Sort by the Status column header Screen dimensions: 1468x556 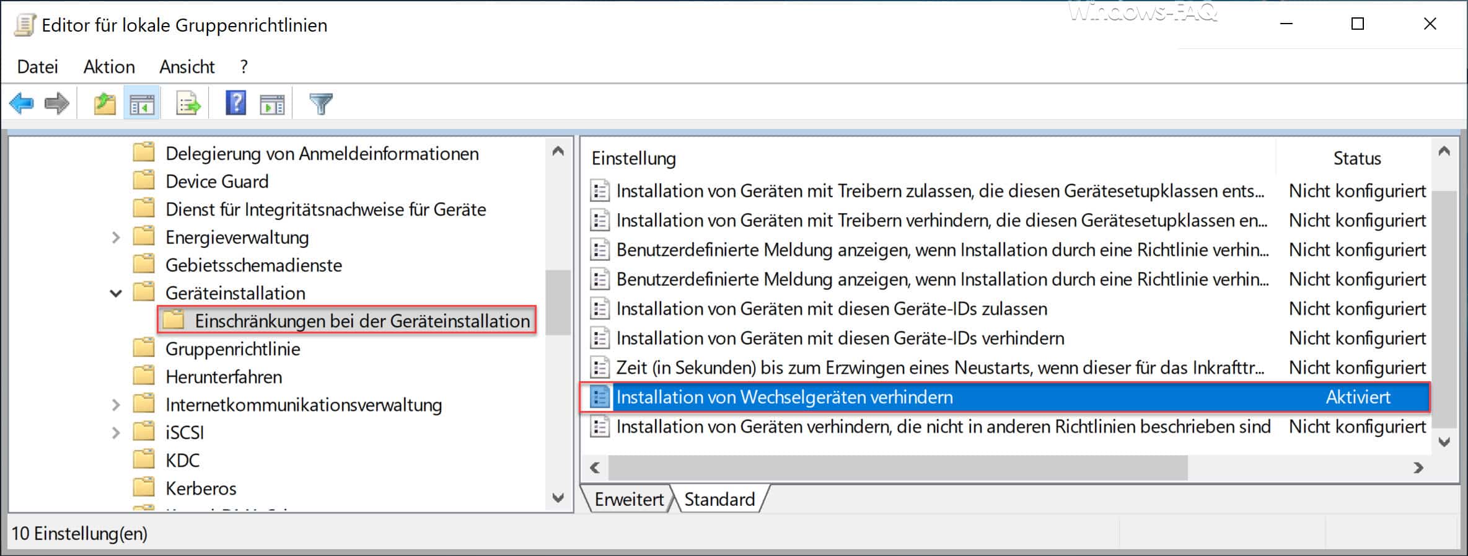pos(1356,158)
